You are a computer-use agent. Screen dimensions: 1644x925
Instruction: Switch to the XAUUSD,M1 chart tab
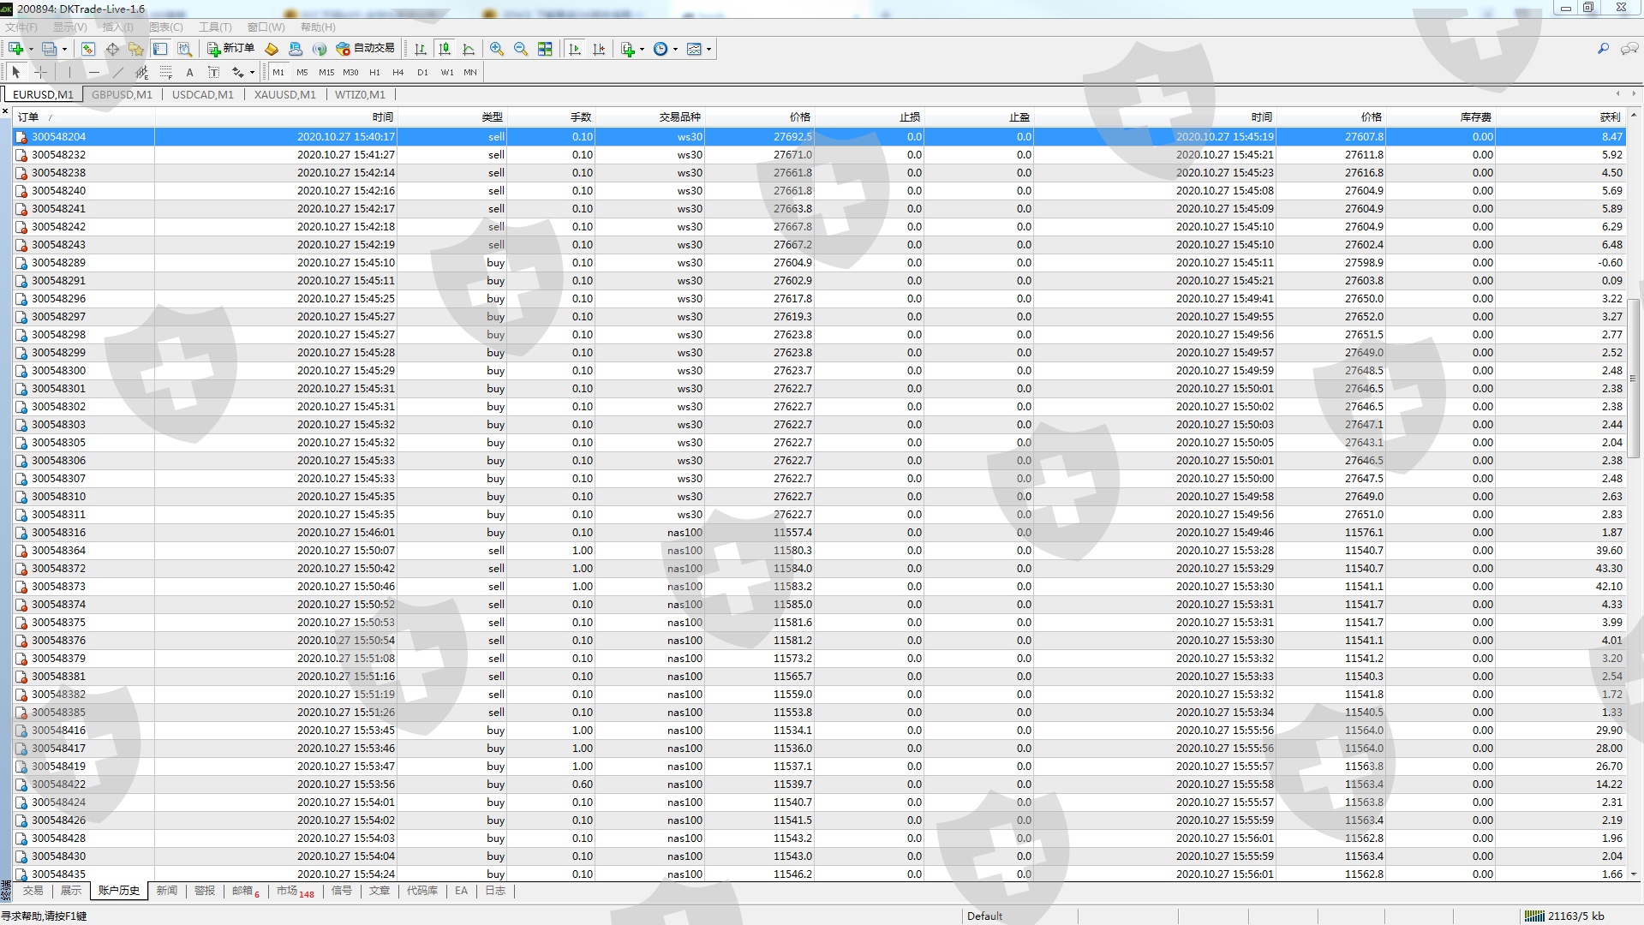pos(284,95)
